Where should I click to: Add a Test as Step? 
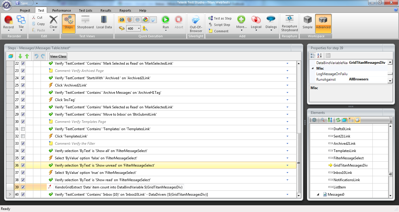(220, 18)
